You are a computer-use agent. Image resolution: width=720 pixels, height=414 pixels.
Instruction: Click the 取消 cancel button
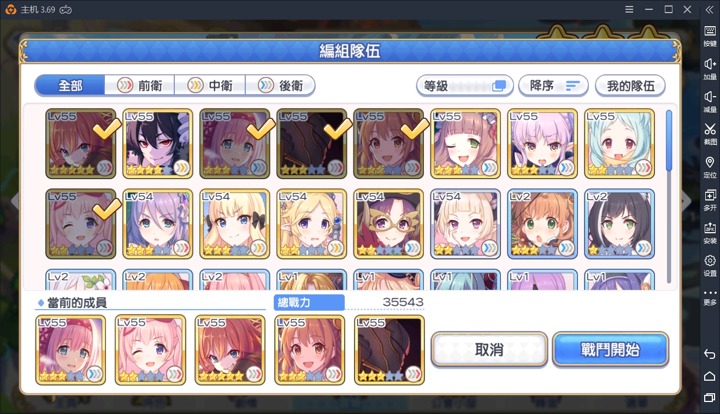click(489, 350)
